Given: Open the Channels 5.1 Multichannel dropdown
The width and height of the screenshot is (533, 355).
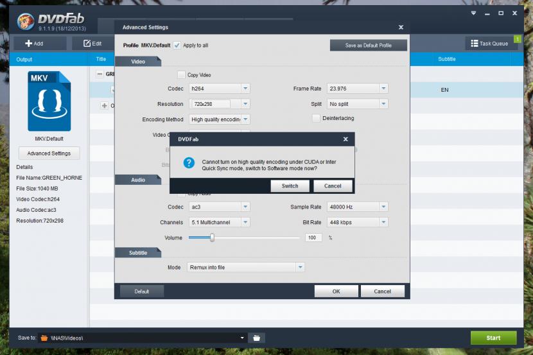Looking at the screenshot, I should click(x=219, y=222).
